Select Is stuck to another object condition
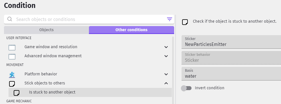 click(x=90, y=92)
